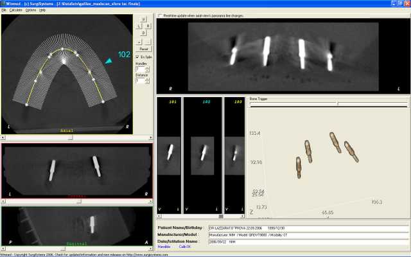Open the Calculate menu
The image size is (411, 257).
(x=15, y=10)
